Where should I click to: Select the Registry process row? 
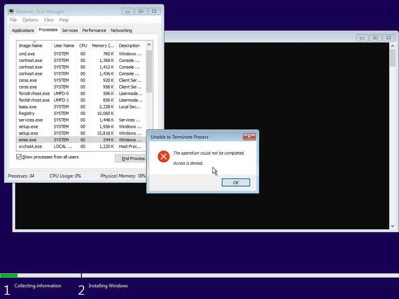81,113
